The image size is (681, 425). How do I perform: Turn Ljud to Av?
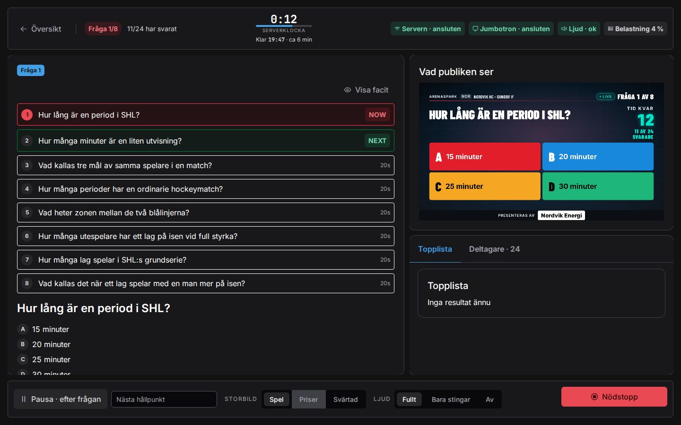click(x=489, y=399)
